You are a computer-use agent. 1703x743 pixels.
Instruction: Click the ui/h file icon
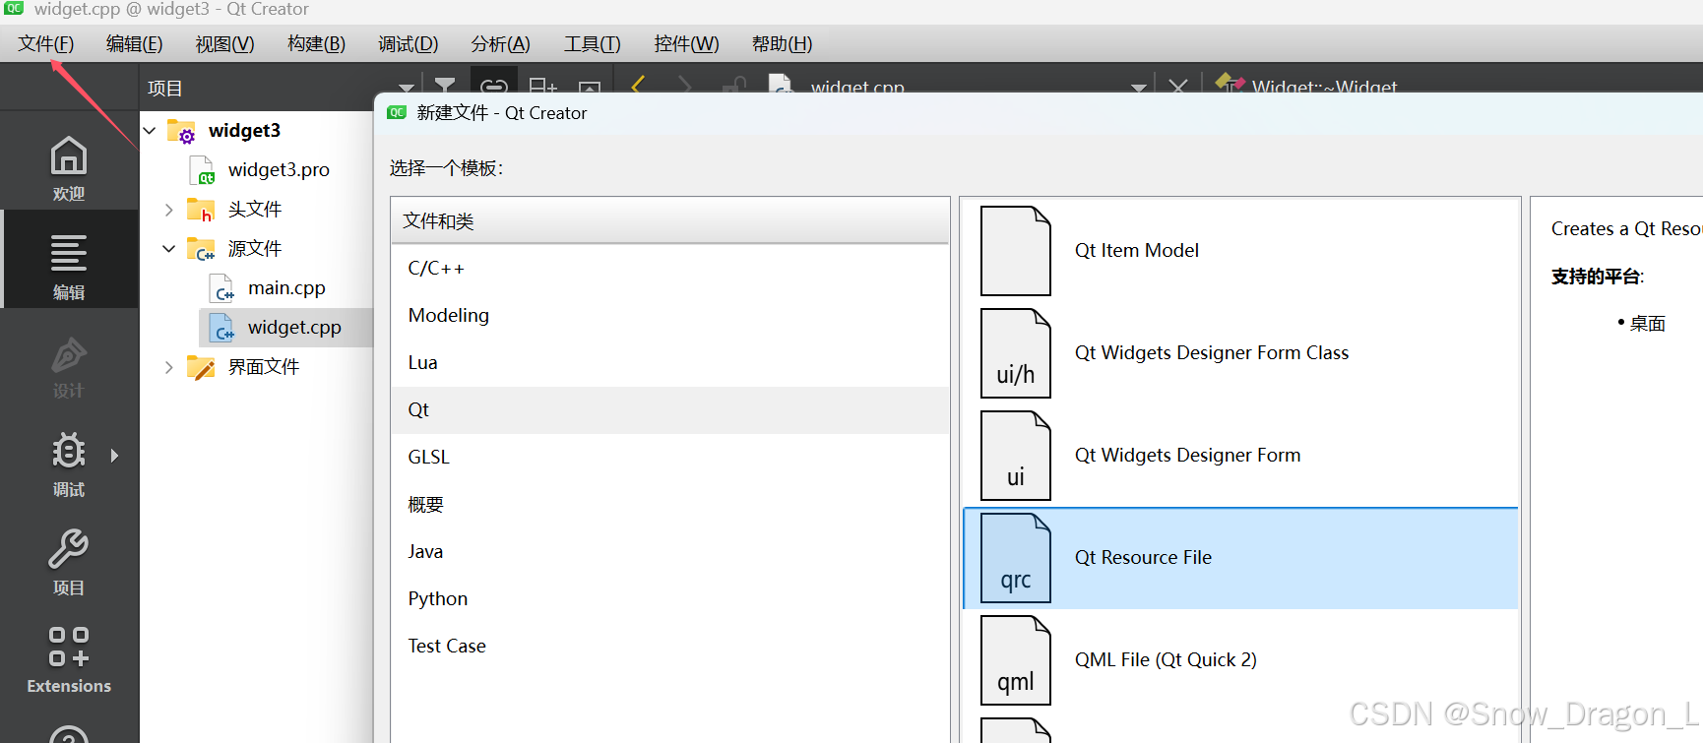click(1016, 353)
